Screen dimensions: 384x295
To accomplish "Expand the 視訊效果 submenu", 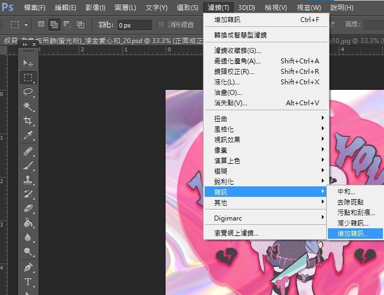I will point(266,140).
